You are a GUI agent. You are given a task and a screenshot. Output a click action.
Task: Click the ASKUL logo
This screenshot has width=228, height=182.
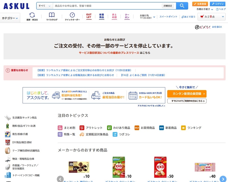click(16, 6)
